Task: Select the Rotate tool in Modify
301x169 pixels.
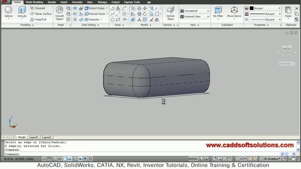Action: (x=145, y=14)
